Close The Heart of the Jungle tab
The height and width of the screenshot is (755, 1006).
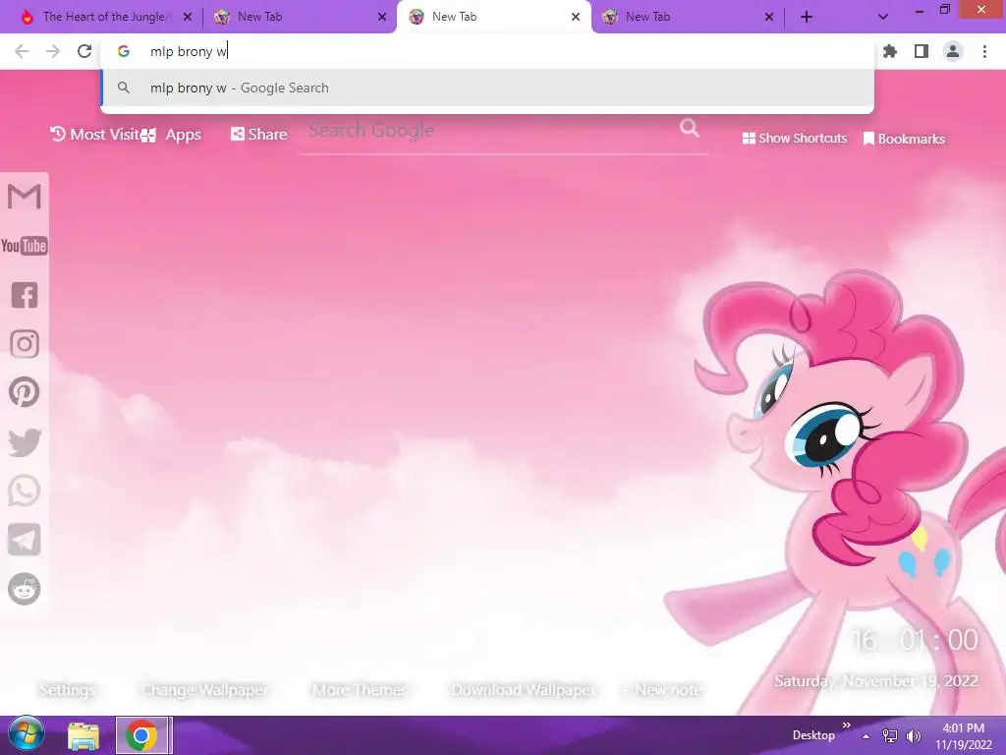pyautogui.click(x=188, y=18)
